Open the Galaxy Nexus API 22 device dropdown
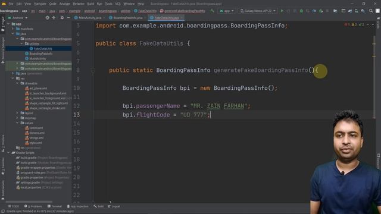 click(258, 11)
